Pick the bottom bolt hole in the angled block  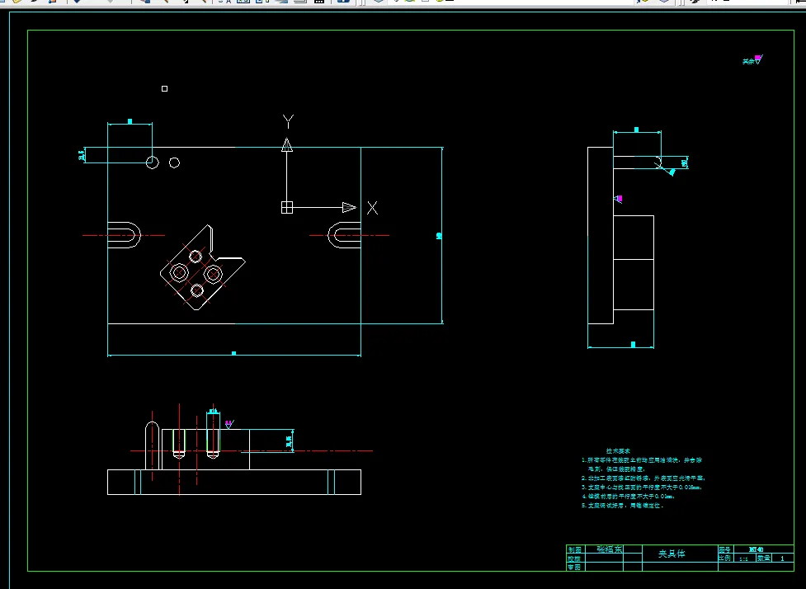197,291
